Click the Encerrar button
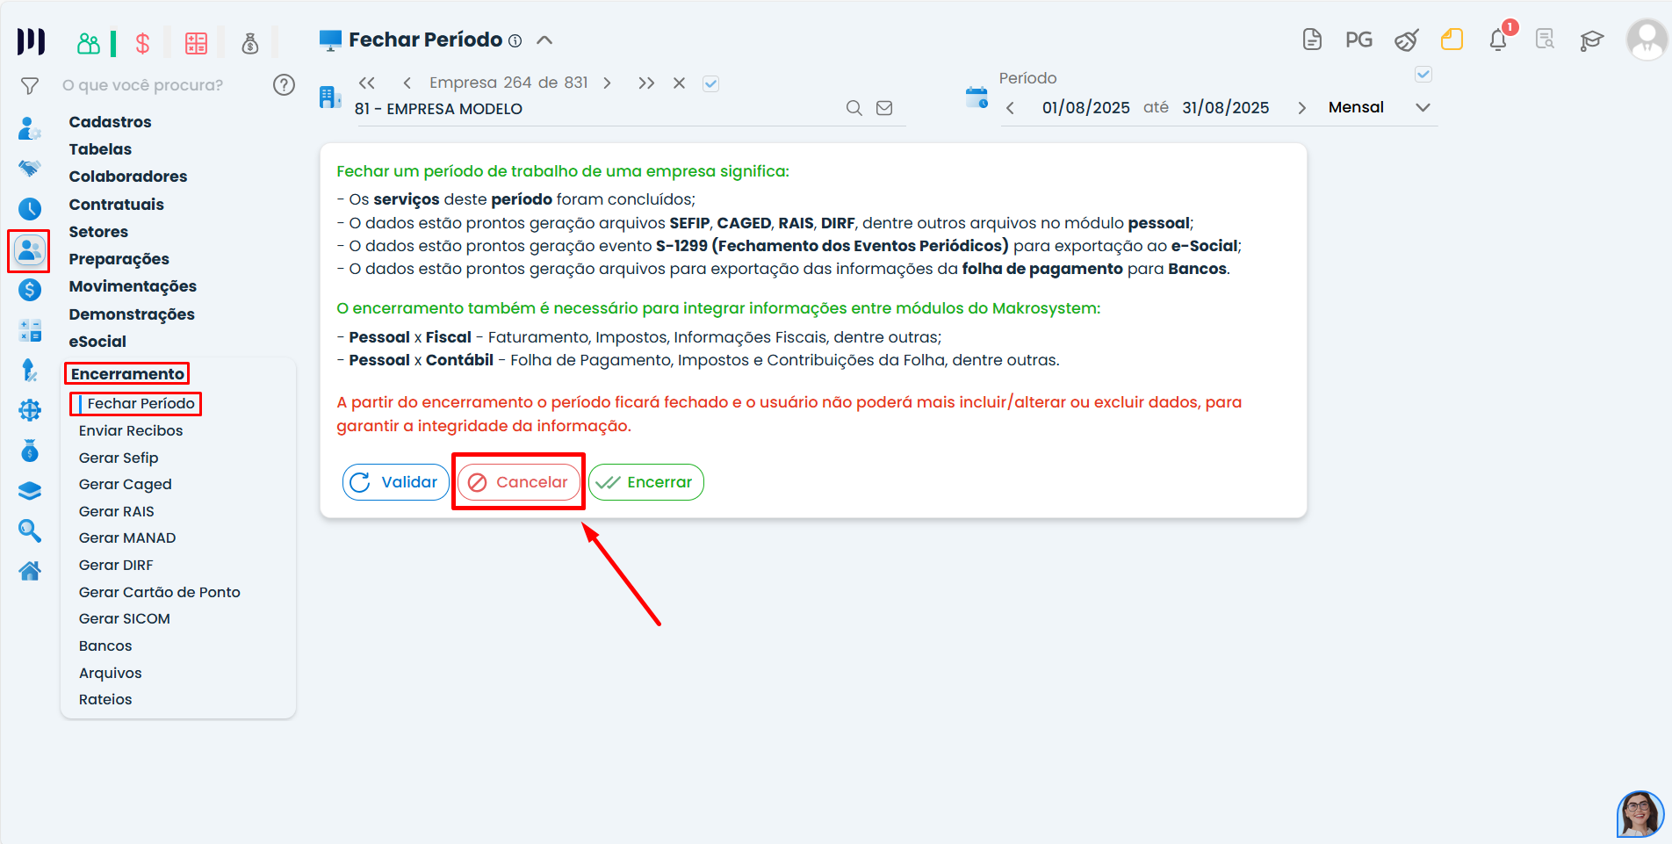Viewport: 1672px width, 844px height. pos(646,482)
